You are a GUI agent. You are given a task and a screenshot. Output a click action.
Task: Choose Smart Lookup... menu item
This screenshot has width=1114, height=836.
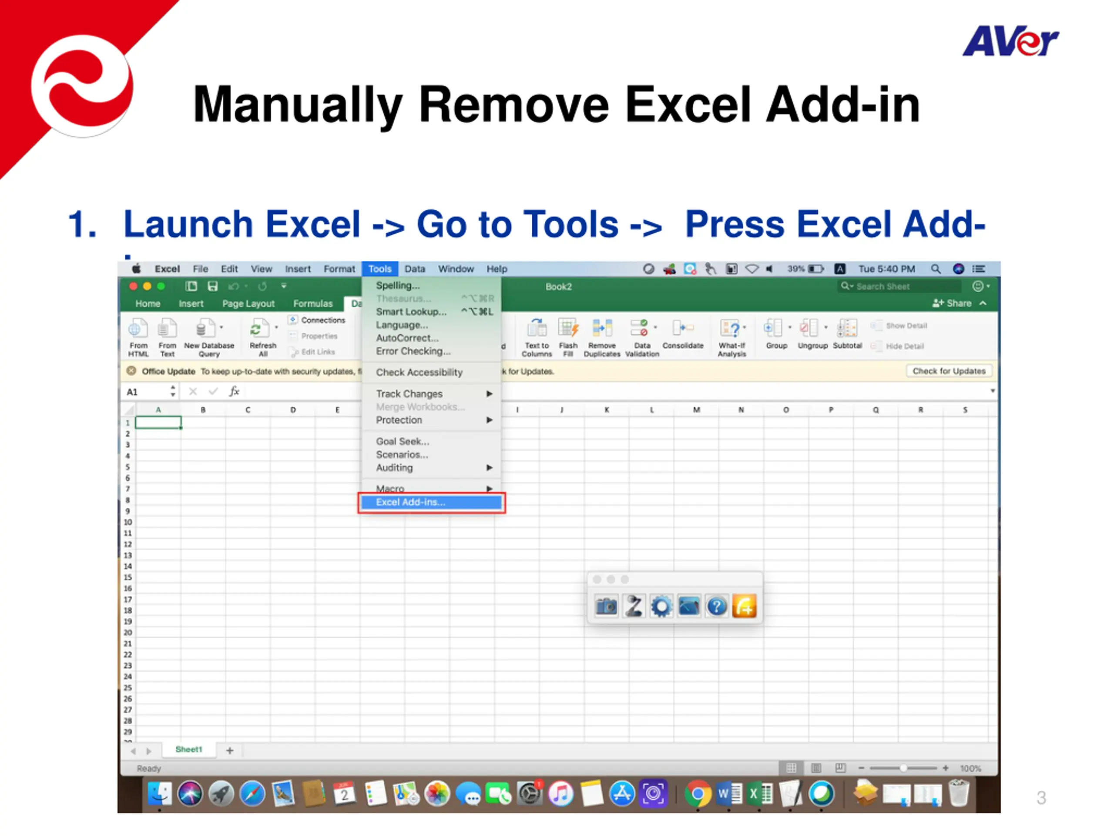432,312
